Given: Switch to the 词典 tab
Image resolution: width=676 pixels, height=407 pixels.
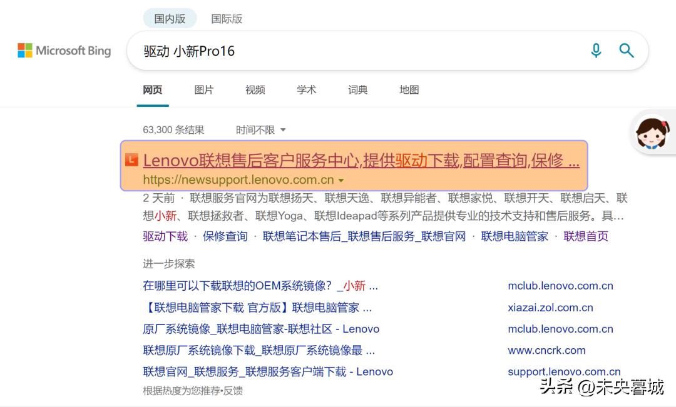Looking at the screenshot, I should [x=357, y=89].
